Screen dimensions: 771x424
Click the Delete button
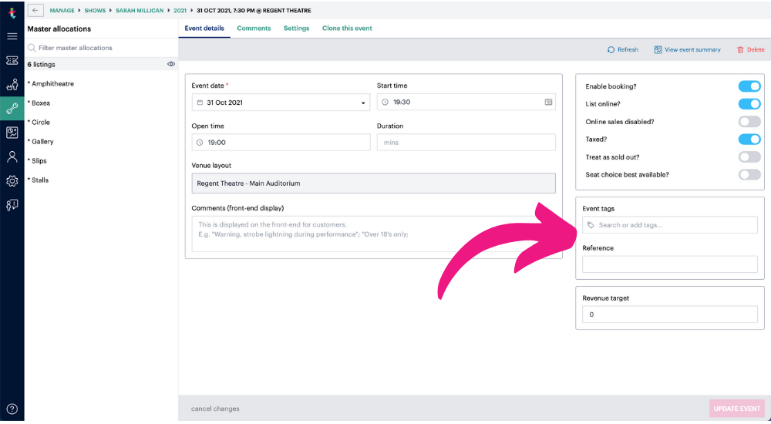[750, 49]
